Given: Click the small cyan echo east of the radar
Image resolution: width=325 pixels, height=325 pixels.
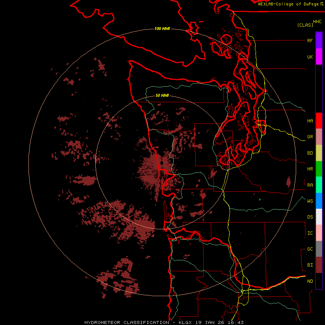Looking at the screenshot, I should coord(260,200).
